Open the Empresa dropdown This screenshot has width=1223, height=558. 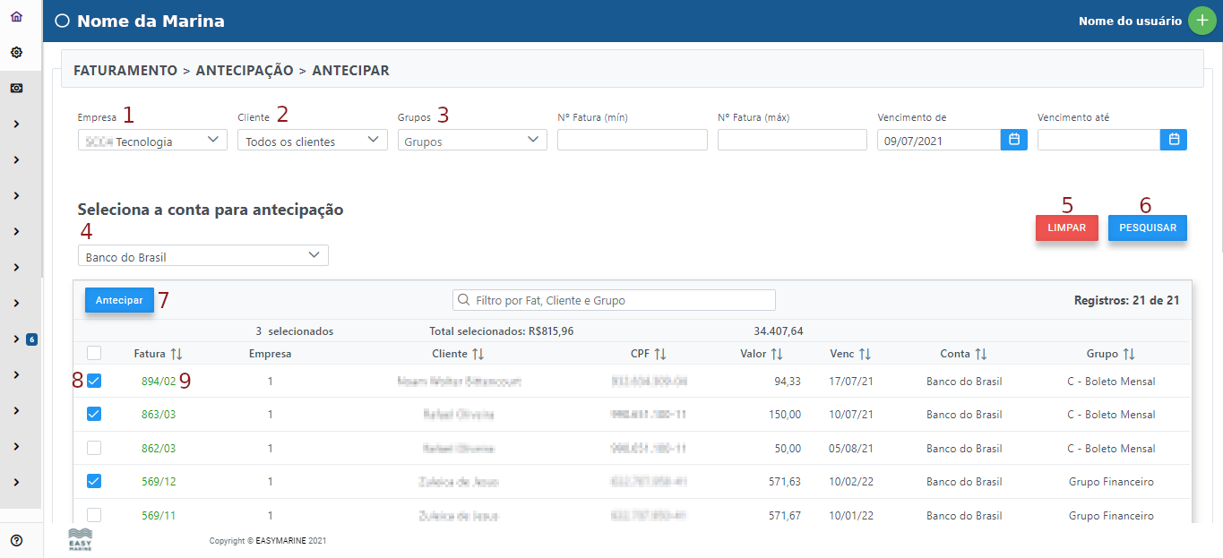(152, 141)
